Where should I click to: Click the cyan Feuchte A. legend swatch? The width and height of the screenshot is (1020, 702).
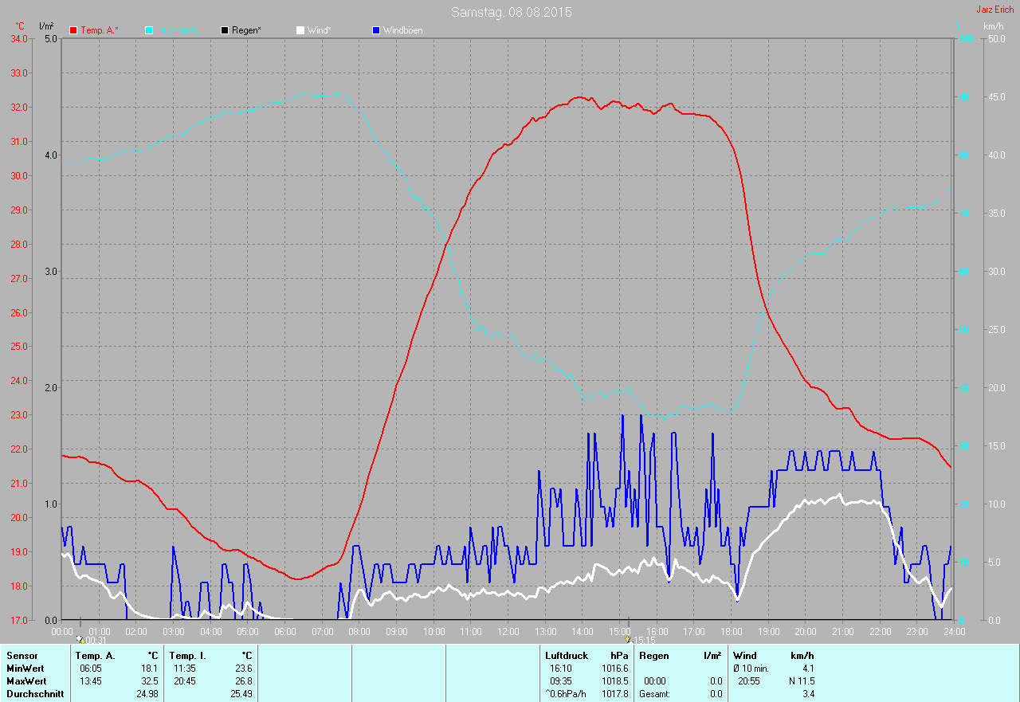pos(149,30)
